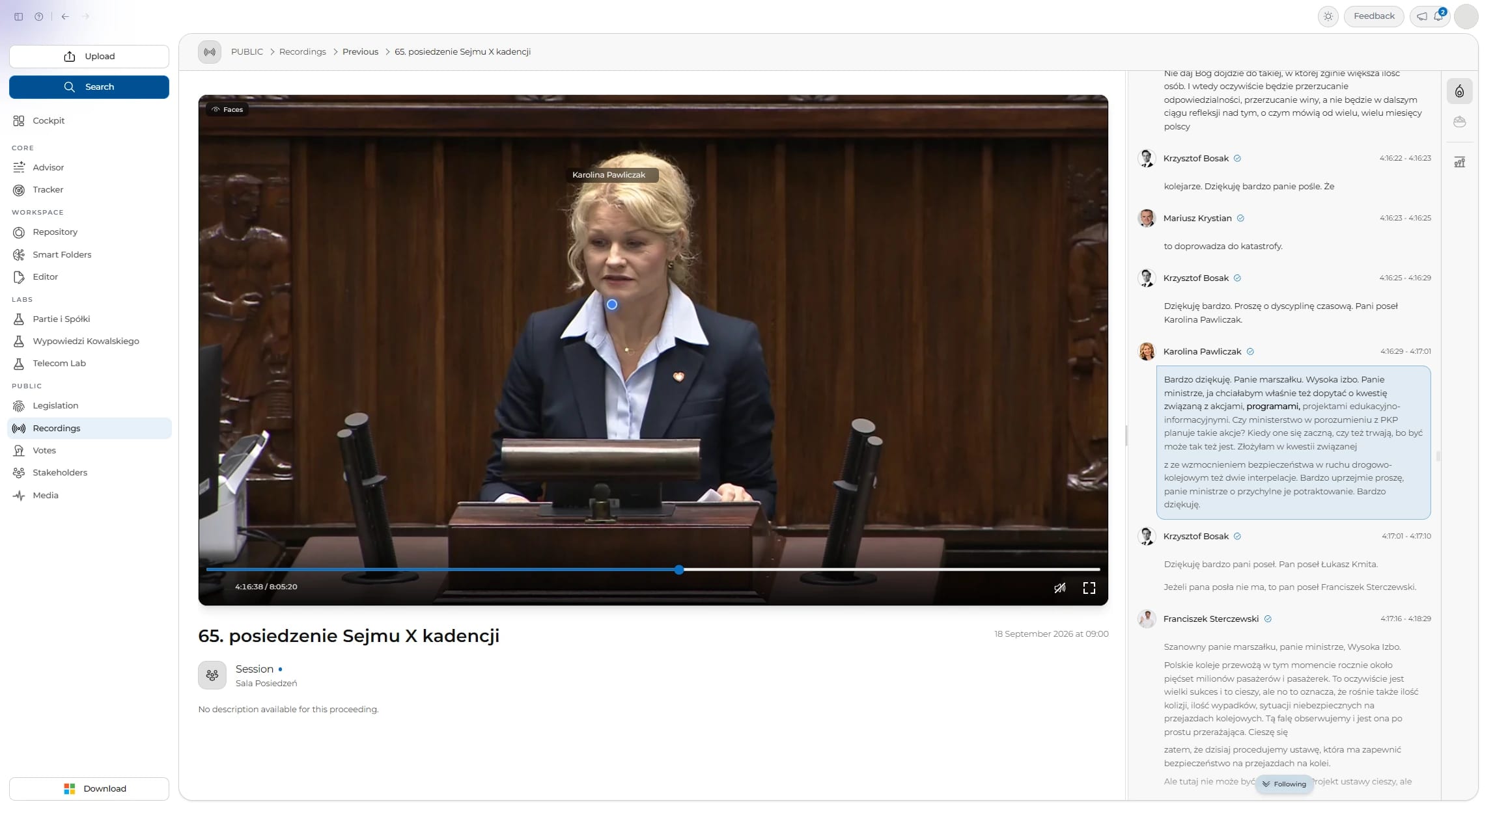This screenshot has width=1493, height=815.
Task: Click the Feedback button
Action: pyautogui.click(x=1374, y=16)
